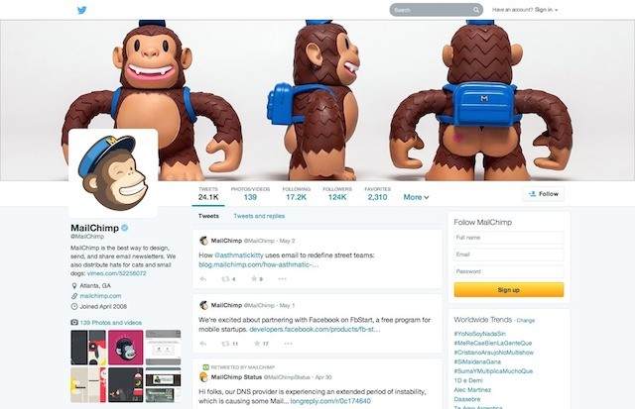Switch to Tweets and replies tab
The image size is (635, 409).
point(259,216)
